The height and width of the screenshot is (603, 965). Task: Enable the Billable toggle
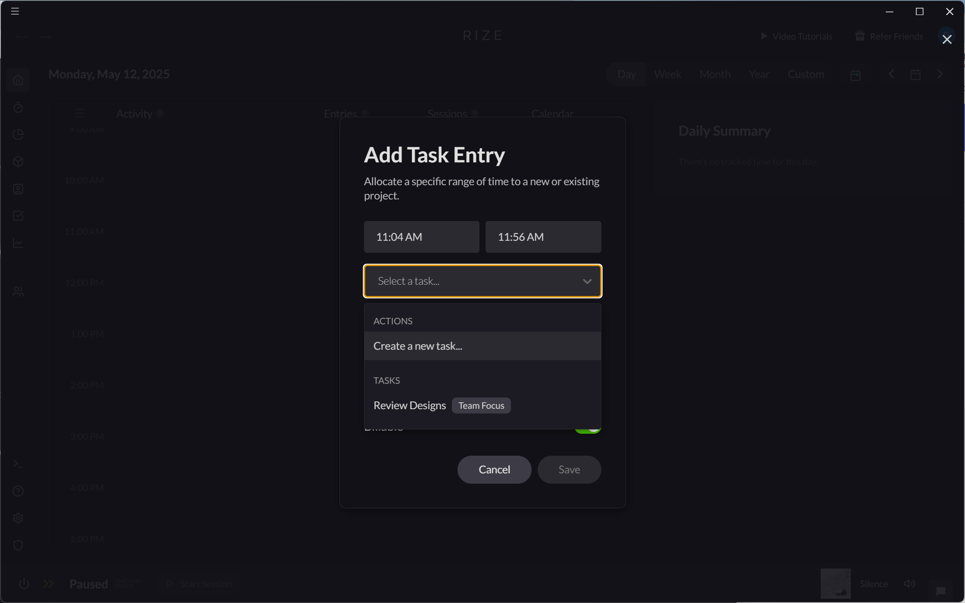[x=588, y=428]
